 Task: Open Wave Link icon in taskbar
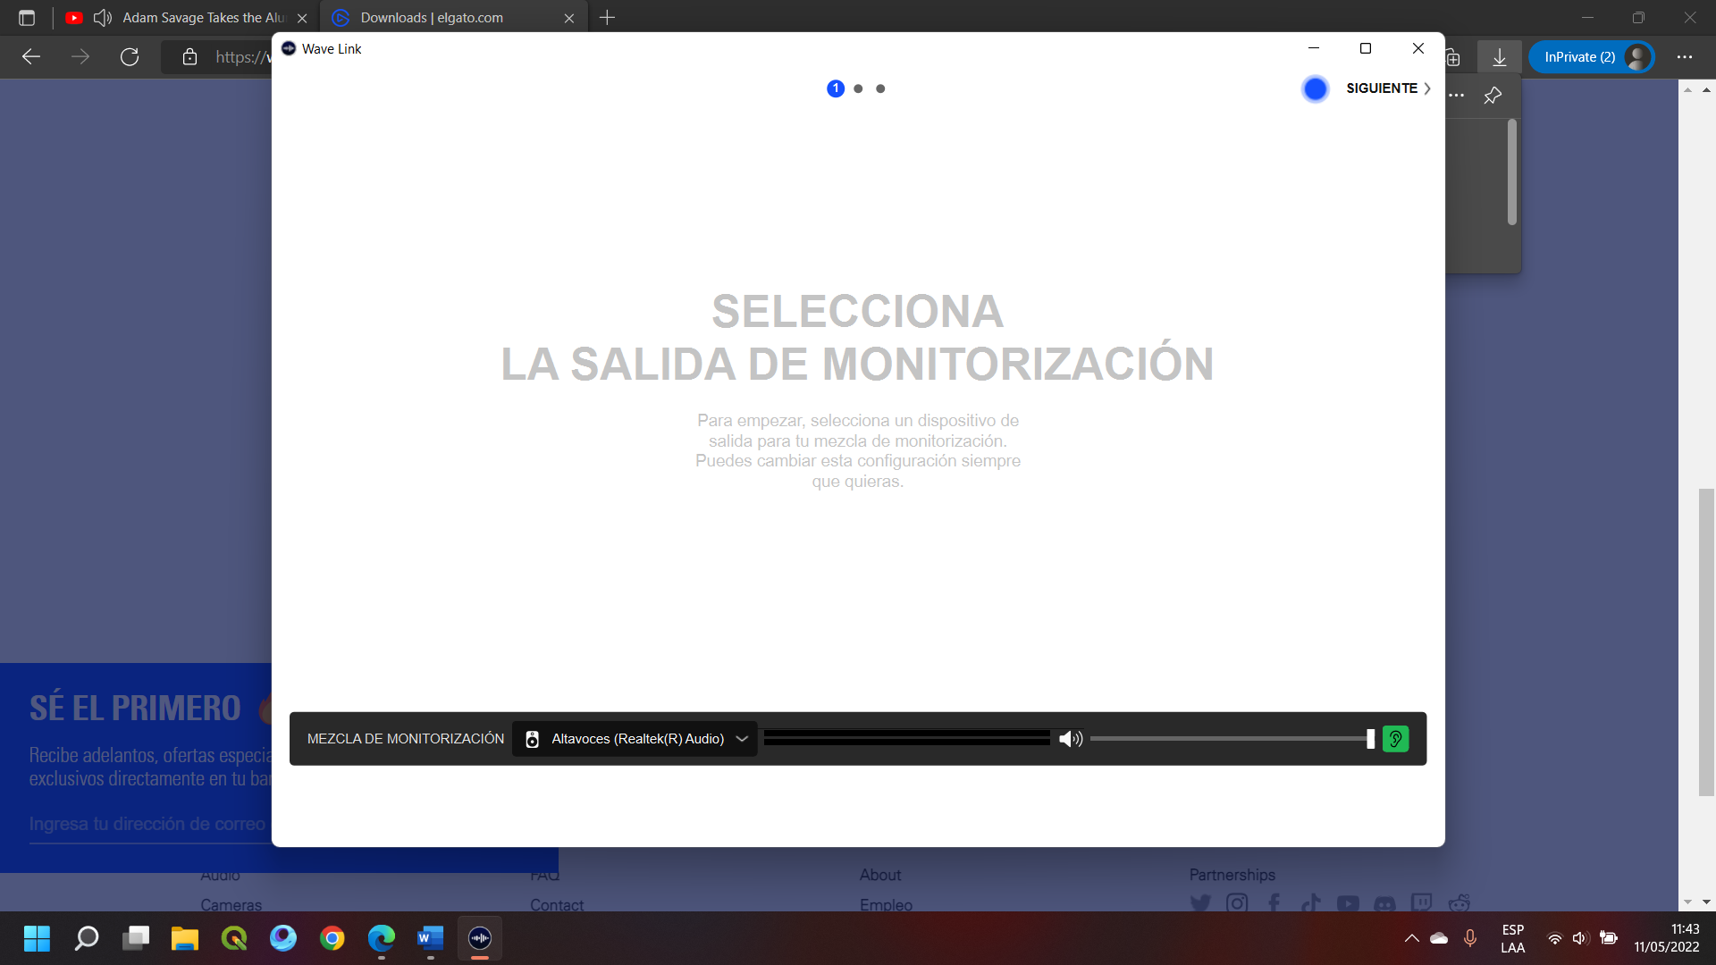[480, 938]
